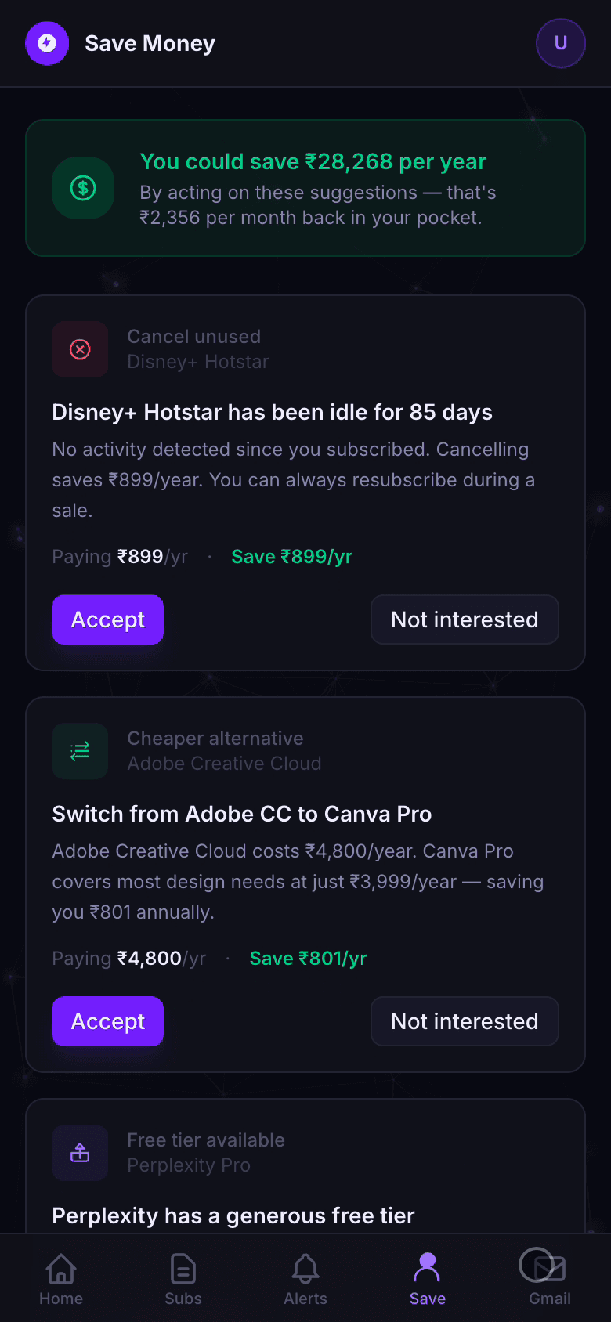Open the yearly savings summary banner
This screenshot has width=611, height=1322.
tap(305, 188)
